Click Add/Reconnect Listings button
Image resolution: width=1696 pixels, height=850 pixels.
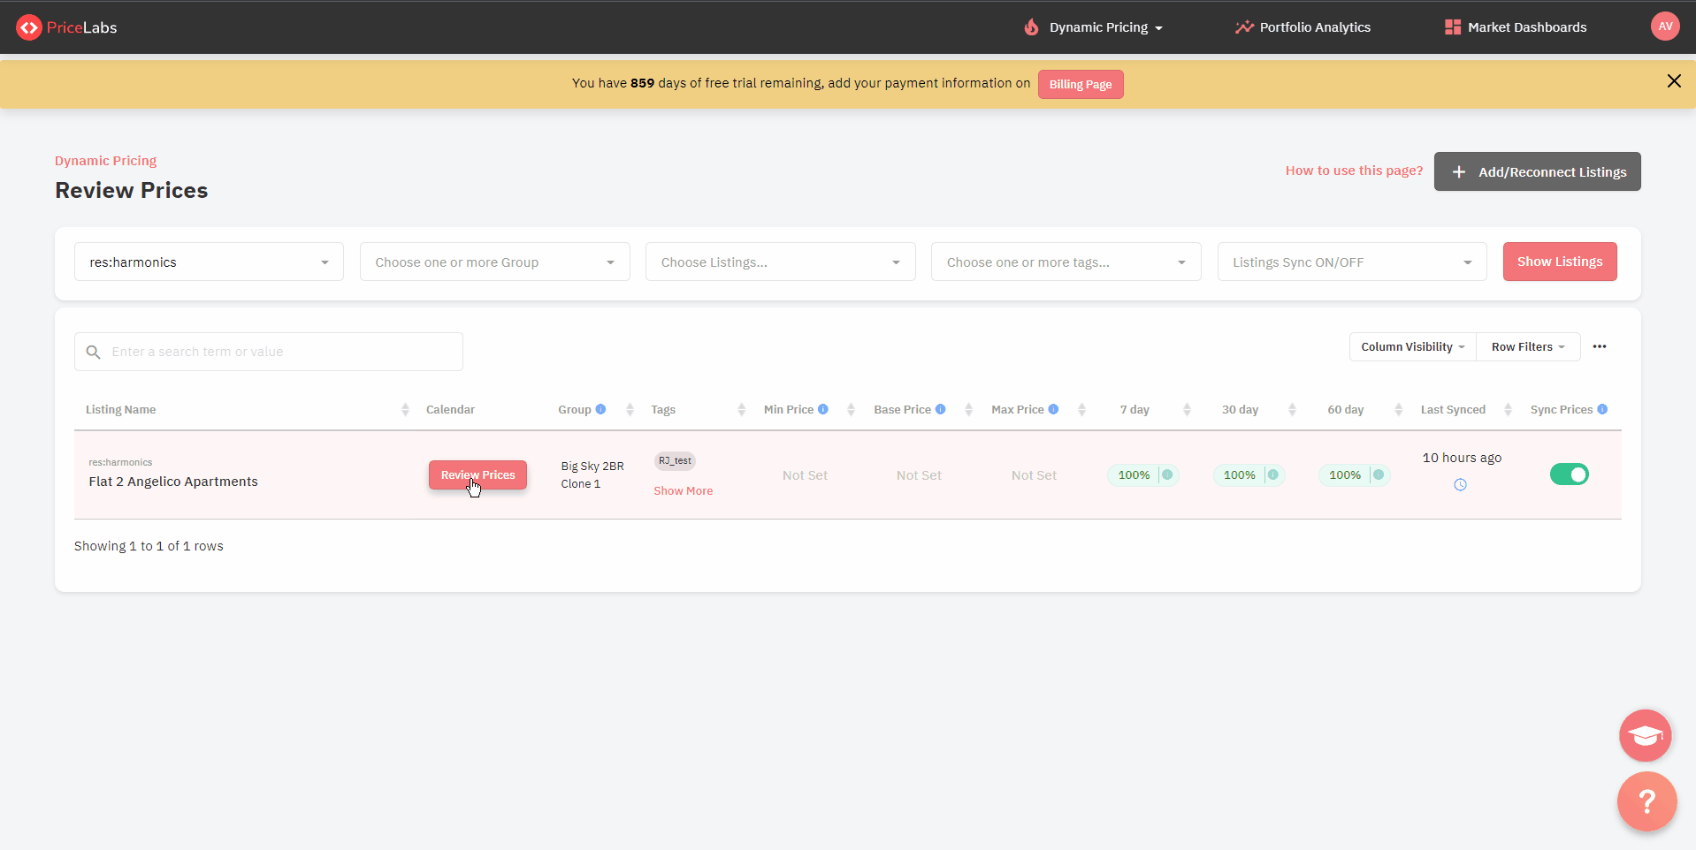(1537, 171)
